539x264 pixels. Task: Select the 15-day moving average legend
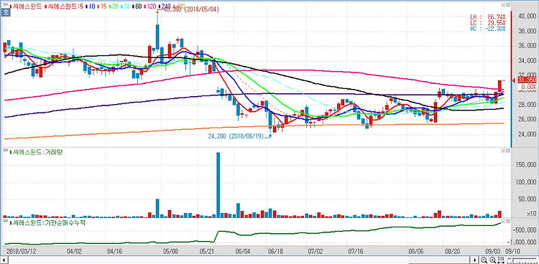coord(103,6)
